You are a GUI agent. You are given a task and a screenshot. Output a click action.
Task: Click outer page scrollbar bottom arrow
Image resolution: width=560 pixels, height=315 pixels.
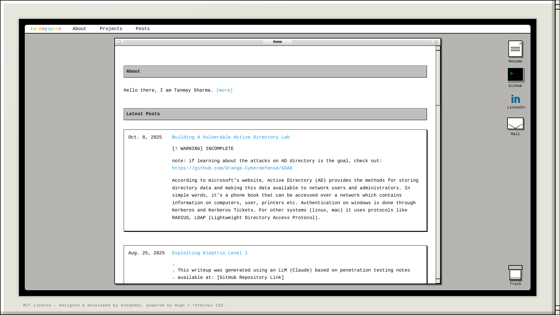[x=557, y=312]
